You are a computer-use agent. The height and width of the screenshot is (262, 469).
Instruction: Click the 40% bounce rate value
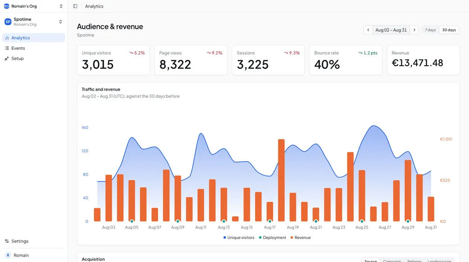327,64
